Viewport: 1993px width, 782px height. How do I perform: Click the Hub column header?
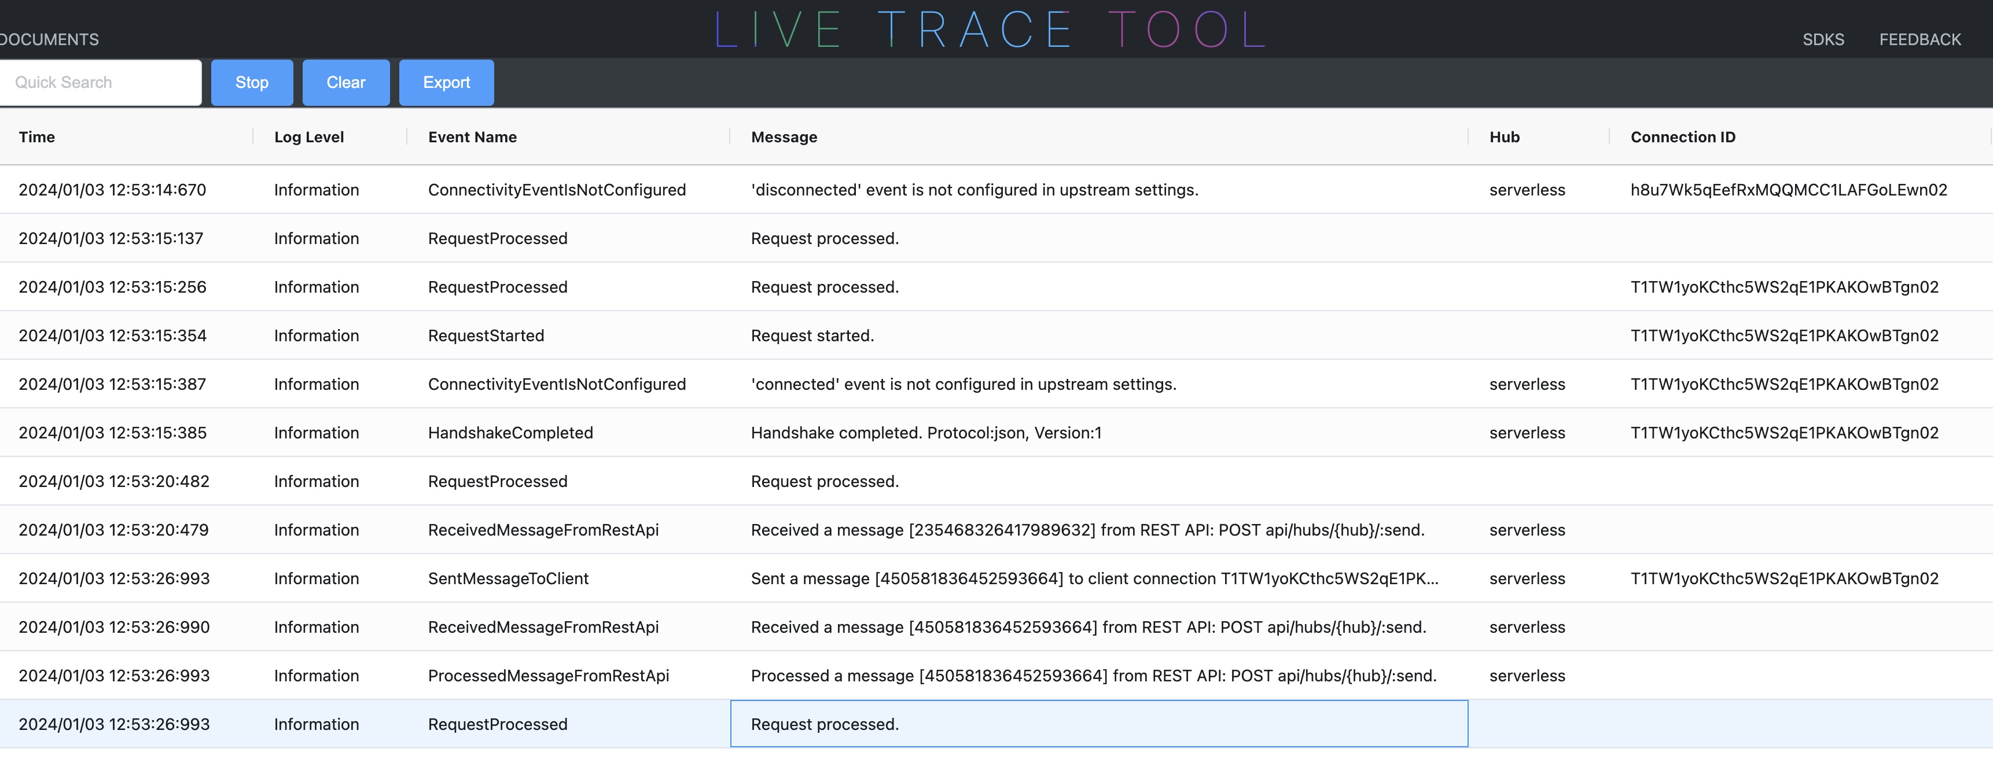click(1504, 137)
